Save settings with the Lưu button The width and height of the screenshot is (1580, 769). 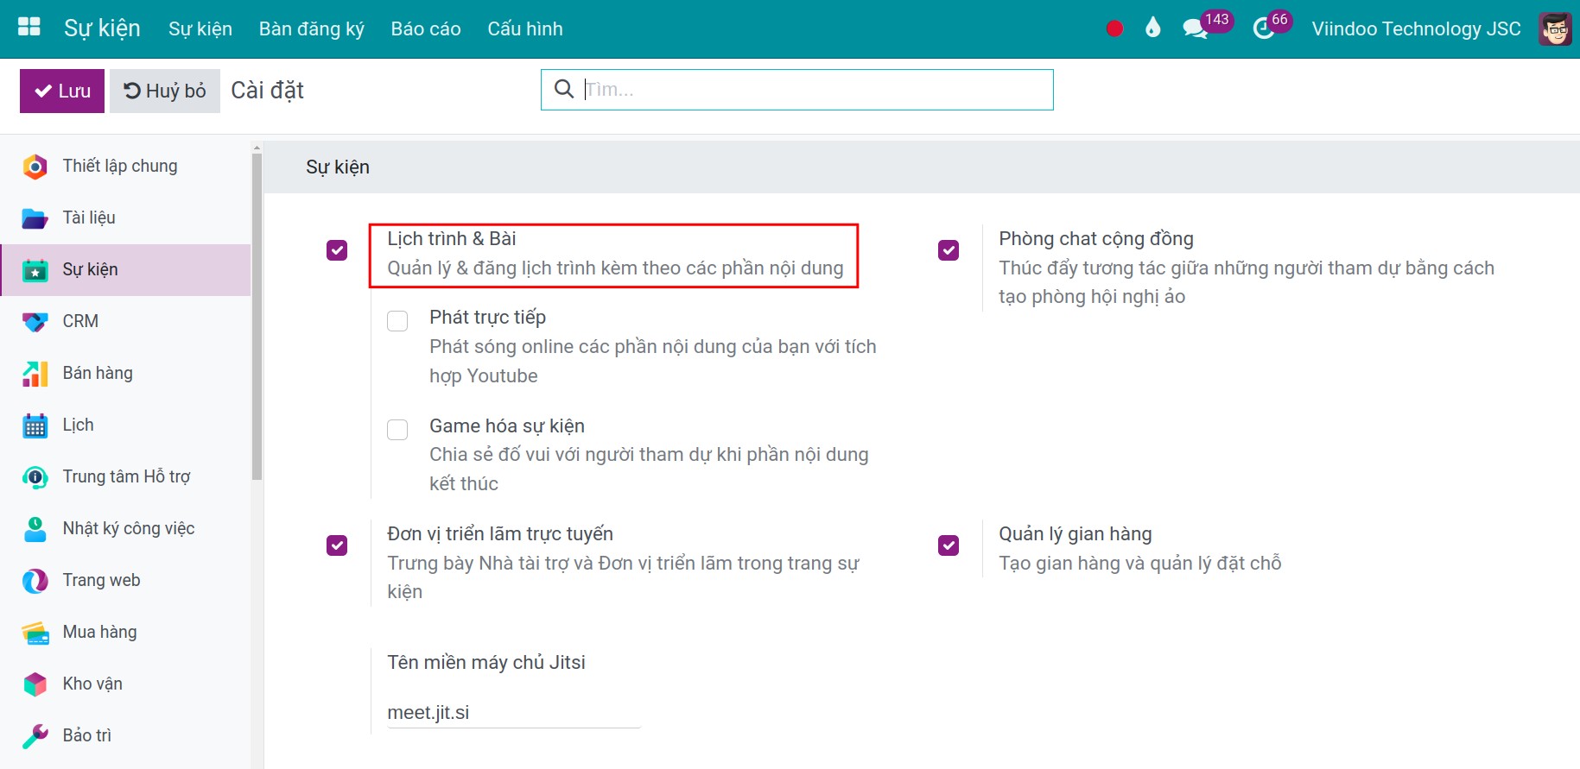62,91
